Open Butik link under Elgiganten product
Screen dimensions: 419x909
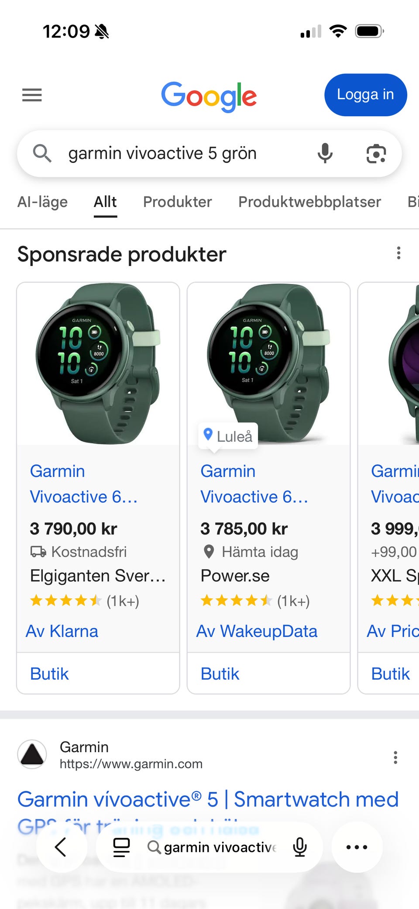pyautogui.click(x=49, y=674)
